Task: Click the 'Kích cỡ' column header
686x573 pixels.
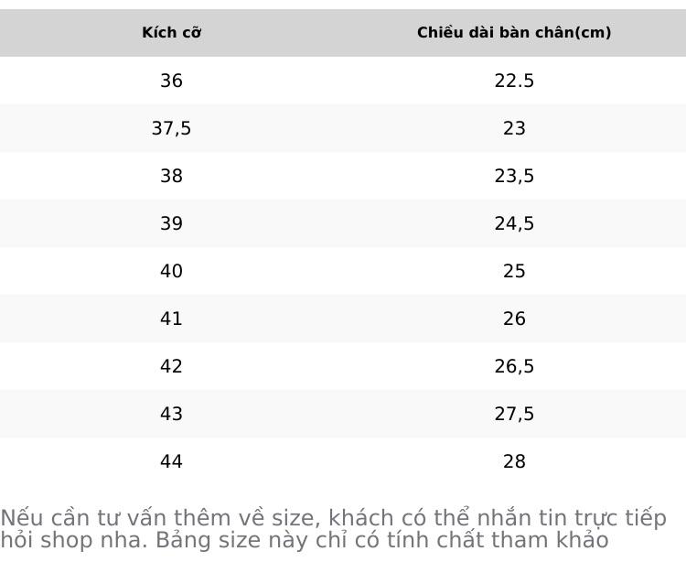Action: click(x=172, y=33)
